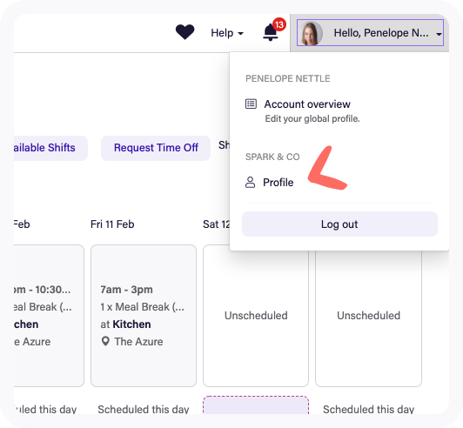Viewport: 463px width, 428px height.
Task: Open the Fri 11 Feb 7am - 3pm shift card
Action: pos(144,316)
